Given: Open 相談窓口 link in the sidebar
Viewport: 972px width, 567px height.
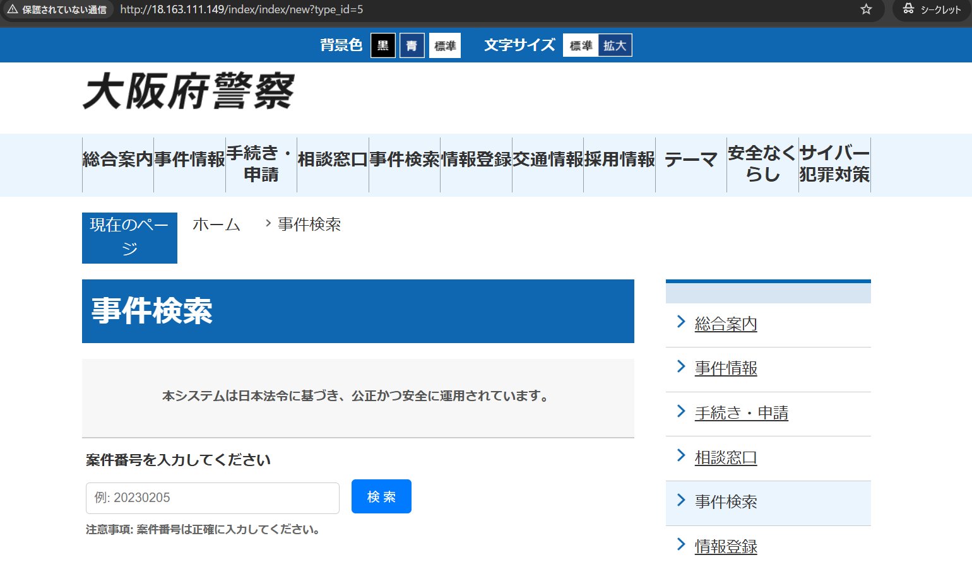Looking at the screenshot, I should pos(726,457).
